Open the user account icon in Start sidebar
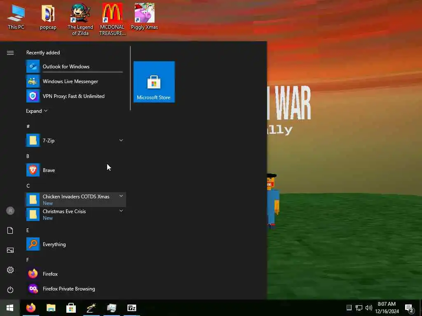 10,211
